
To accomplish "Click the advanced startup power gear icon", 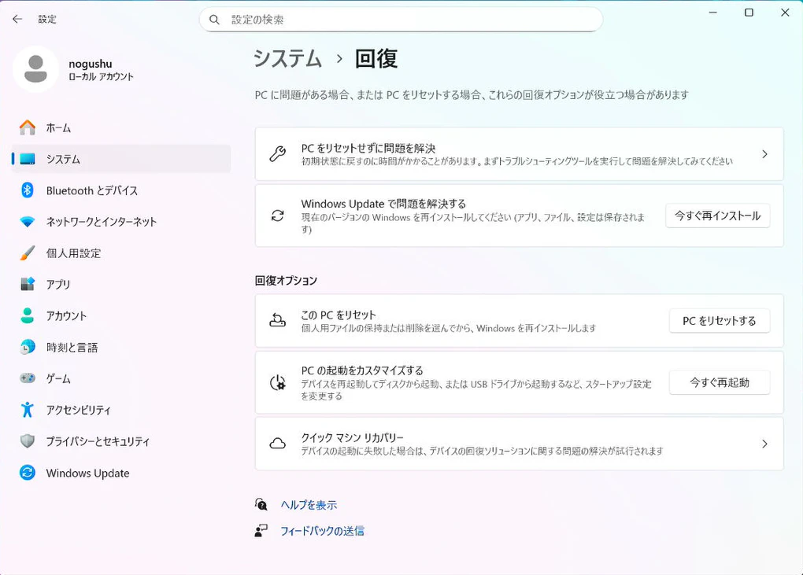I will (278, 382).
